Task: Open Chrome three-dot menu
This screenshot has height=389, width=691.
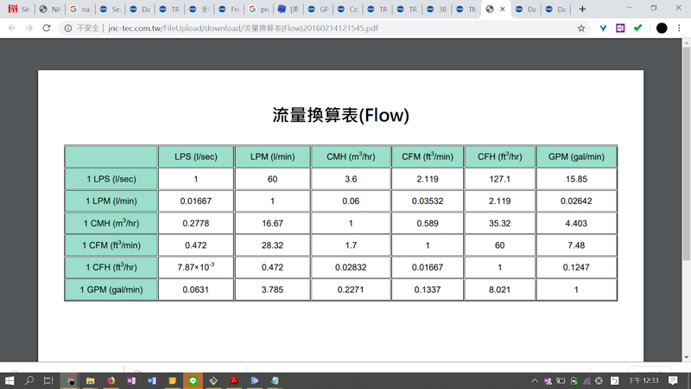Action: coord(679,29)
